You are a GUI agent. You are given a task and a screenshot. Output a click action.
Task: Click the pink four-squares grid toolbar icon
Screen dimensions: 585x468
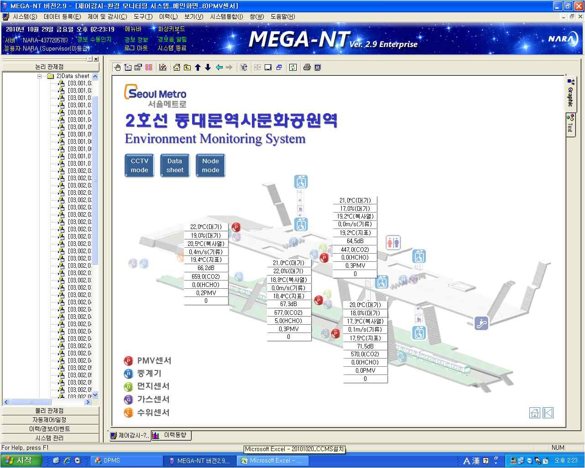(x=149, y=68)
